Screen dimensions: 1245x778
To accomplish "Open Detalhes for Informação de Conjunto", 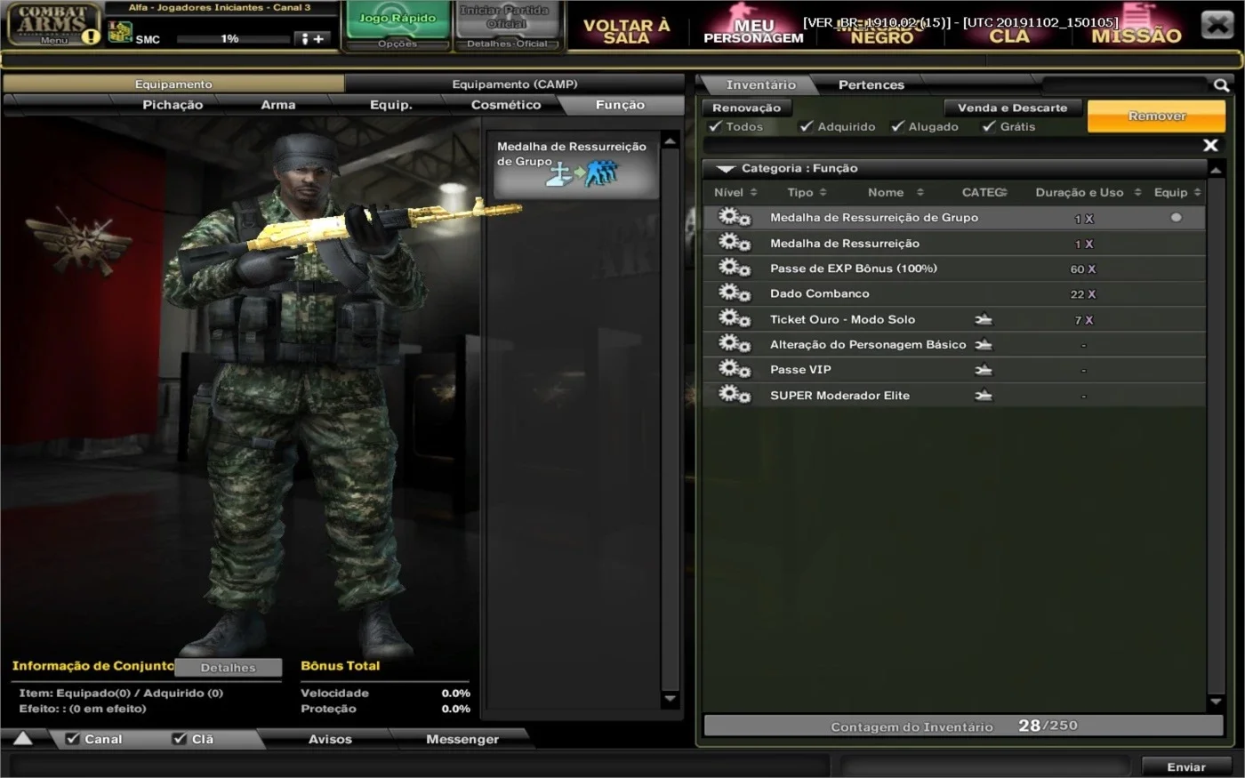I will pyautogui.click(x=228, y=668).
